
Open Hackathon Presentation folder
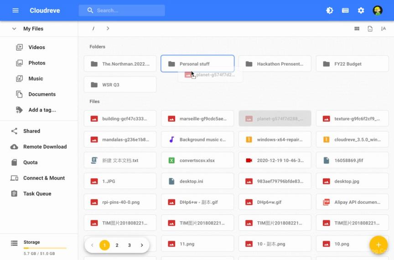(x=275, y=64)
